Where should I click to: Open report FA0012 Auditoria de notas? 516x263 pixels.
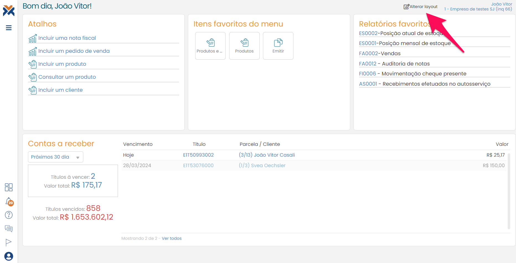(394, 64)
